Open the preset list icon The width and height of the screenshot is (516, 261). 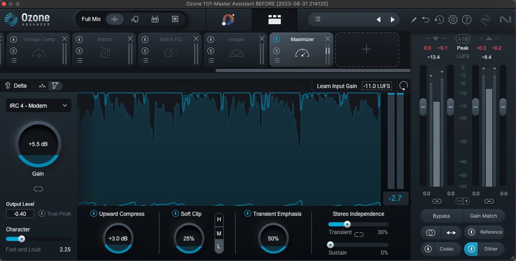tap(317, 19)
